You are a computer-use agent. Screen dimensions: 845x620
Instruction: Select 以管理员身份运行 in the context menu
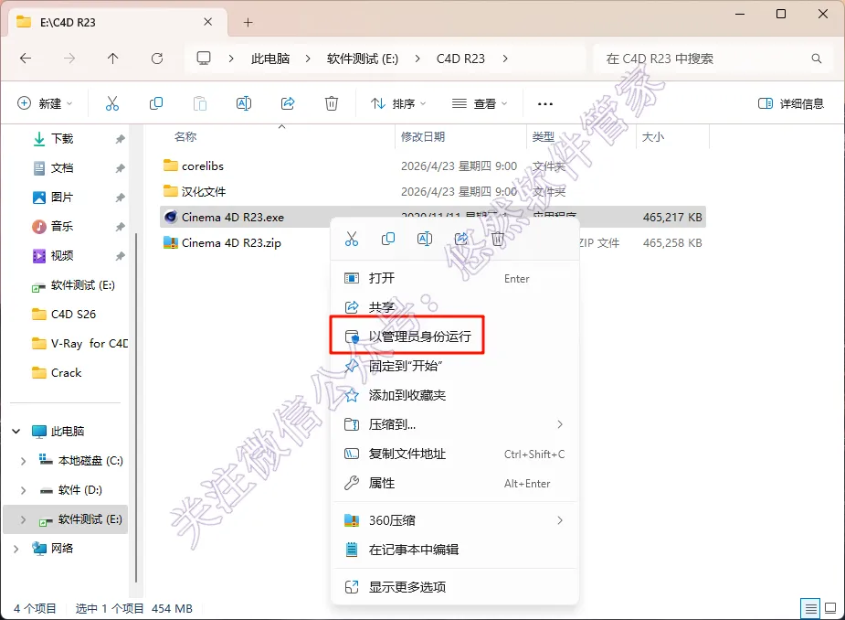point(455,337)
